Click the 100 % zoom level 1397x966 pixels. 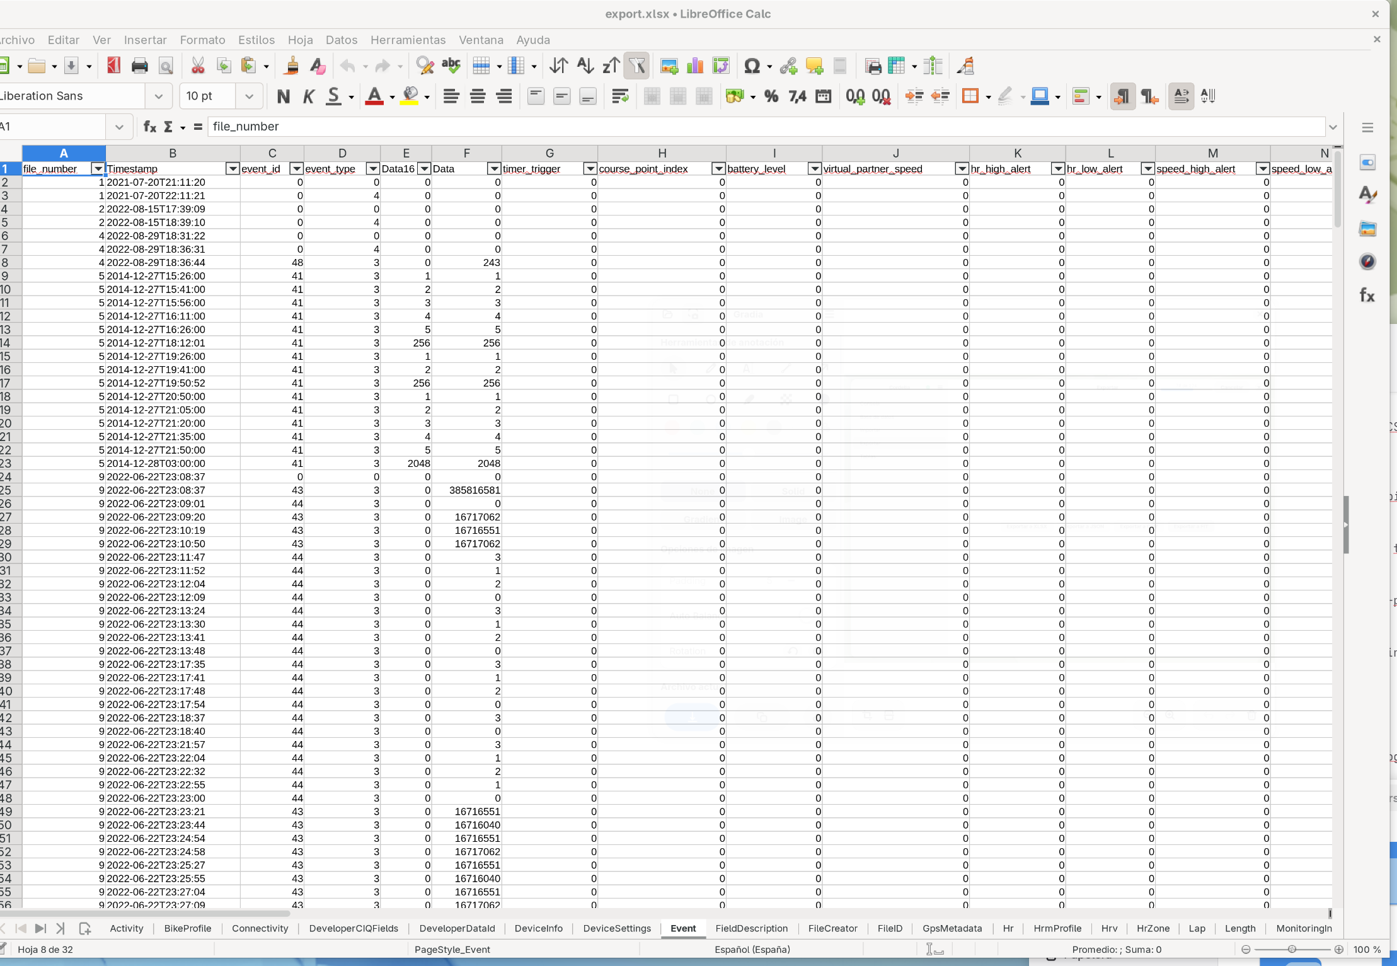click(1367, 949)
